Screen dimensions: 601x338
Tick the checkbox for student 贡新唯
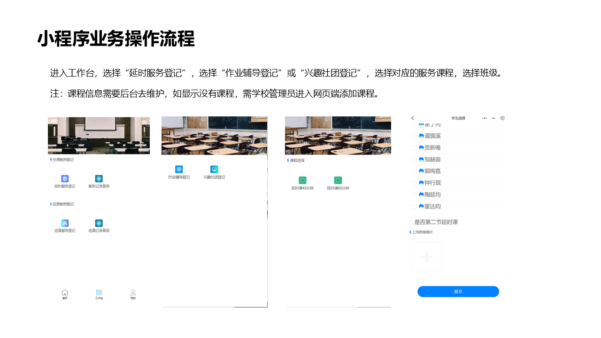(415, 148)
